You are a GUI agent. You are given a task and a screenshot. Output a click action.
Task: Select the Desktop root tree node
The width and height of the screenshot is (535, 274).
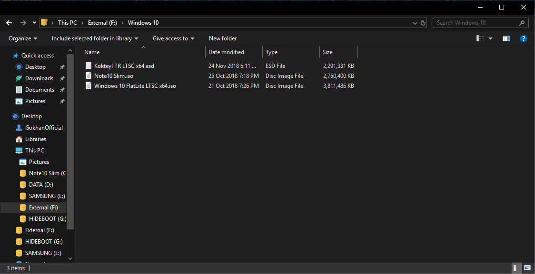tap(31, 116)
